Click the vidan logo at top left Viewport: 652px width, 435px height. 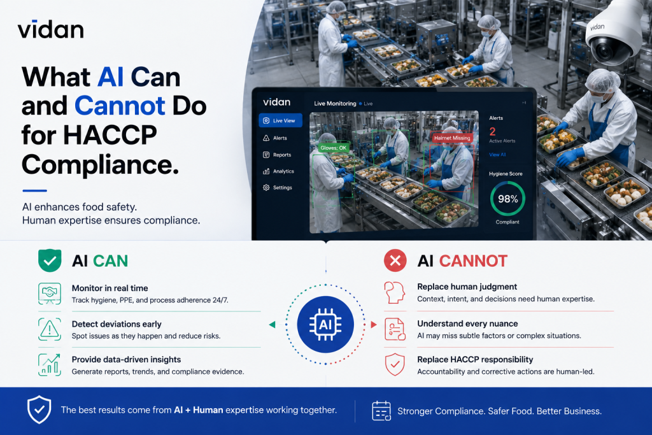tap(50, 29)
